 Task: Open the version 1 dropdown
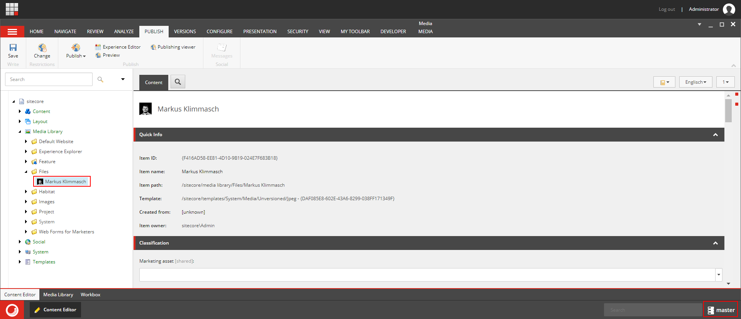(726, 82)
